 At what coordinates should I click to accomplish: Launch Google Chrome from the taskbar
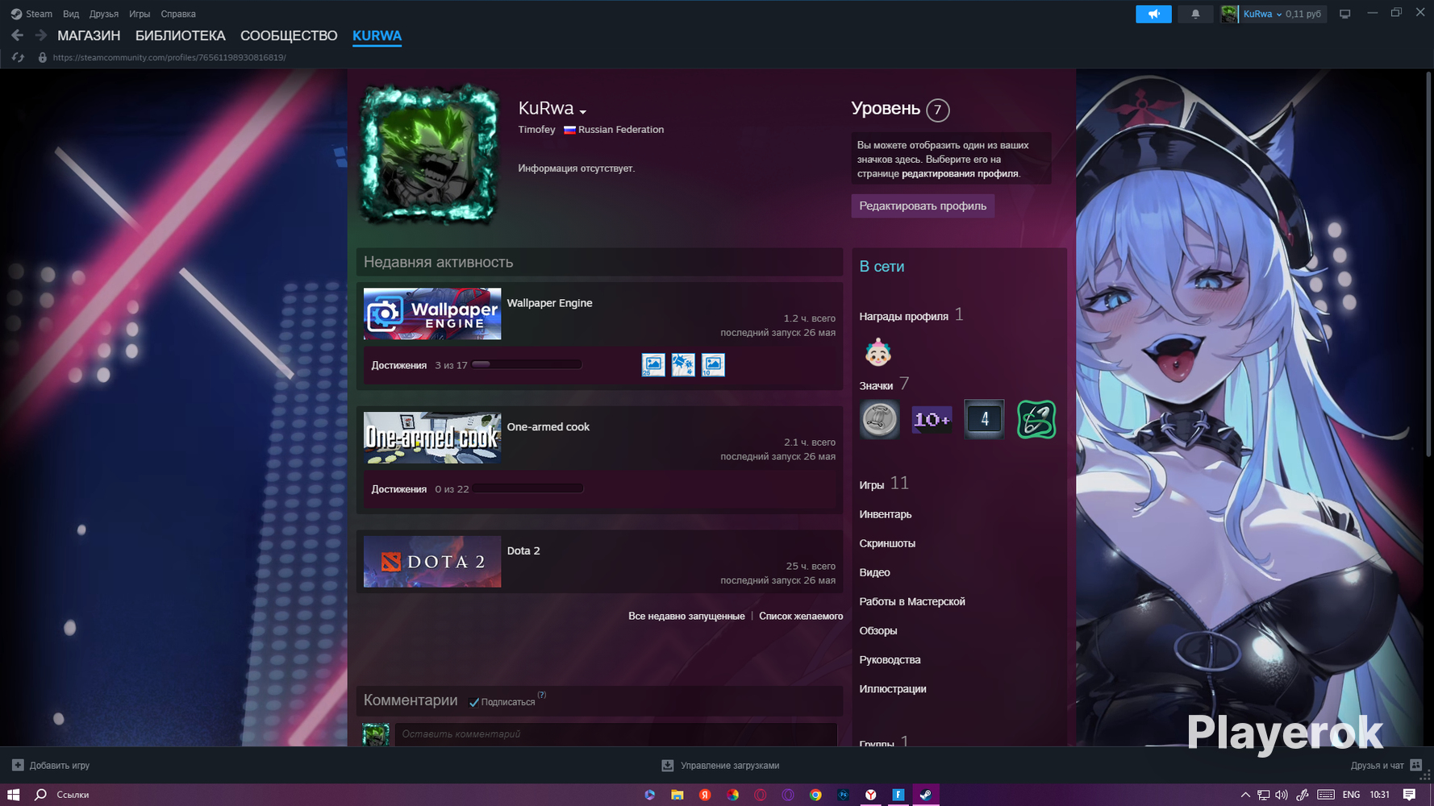(815, 795)
